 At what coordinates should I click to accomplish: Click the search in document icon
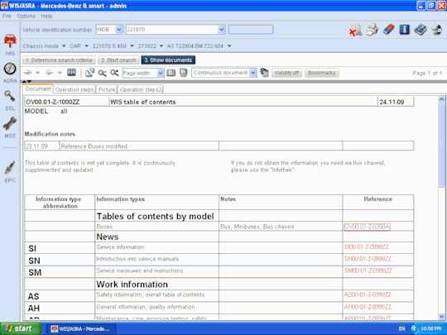tap(89, 73)
